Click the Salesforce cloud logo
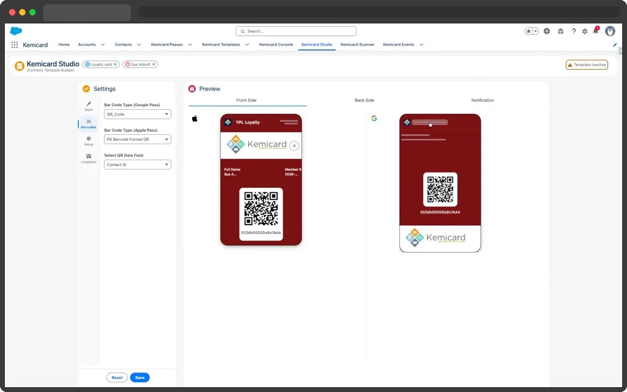The height and width of the screenshot is (392, 627). 16,31
